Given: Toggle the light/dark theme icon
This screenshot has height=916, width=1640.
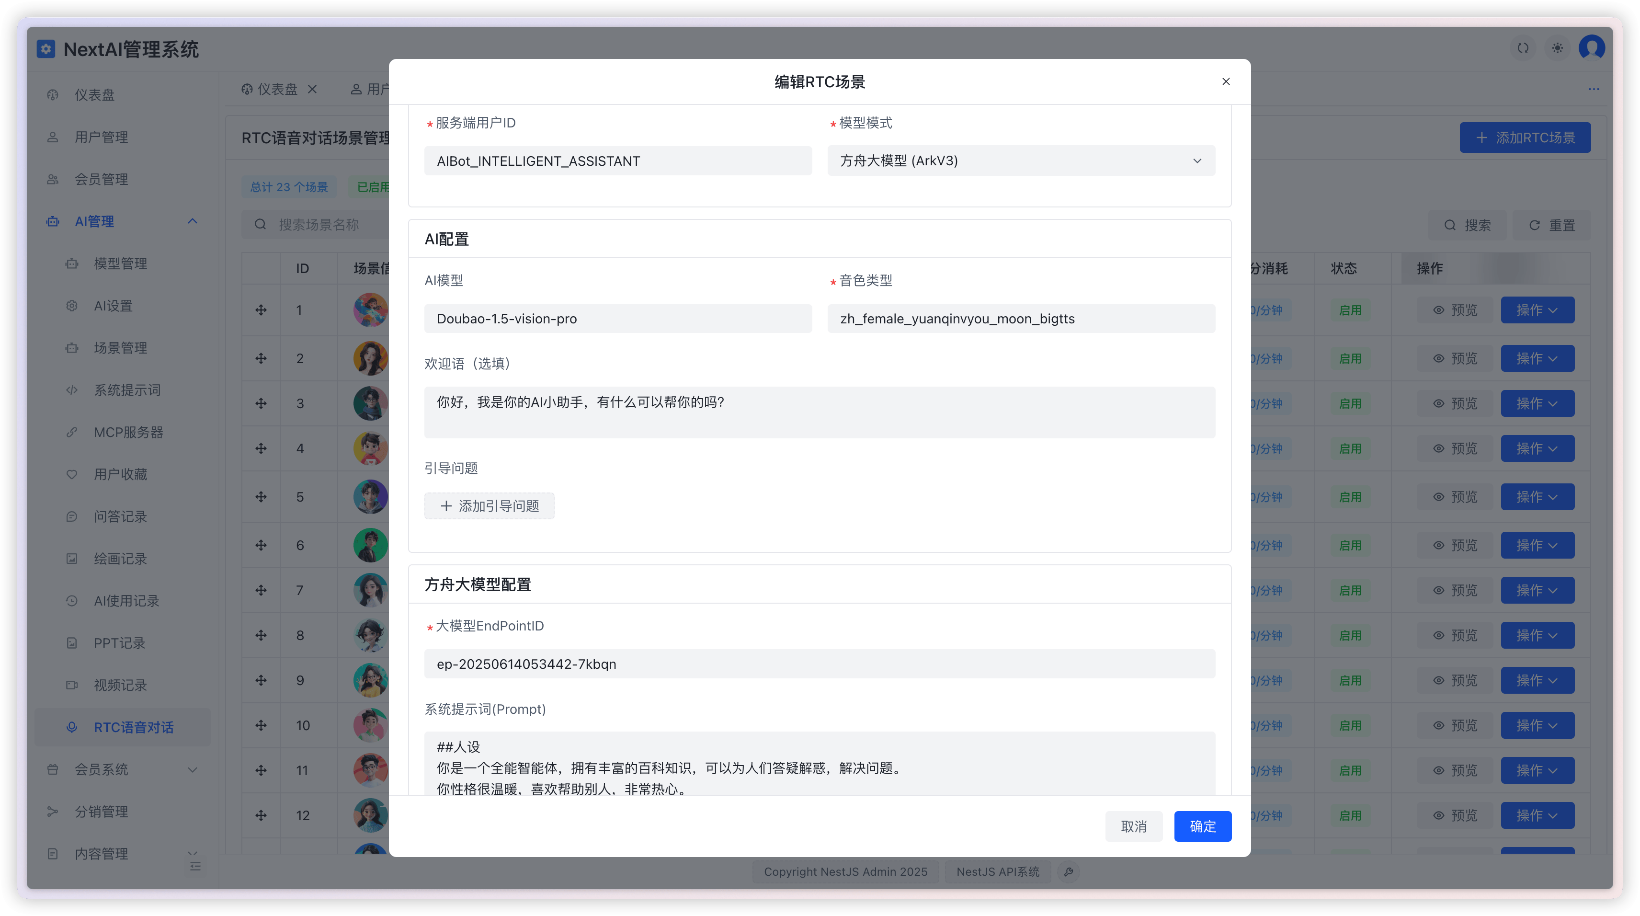Looking at the screenshot, I should 1557,48.
